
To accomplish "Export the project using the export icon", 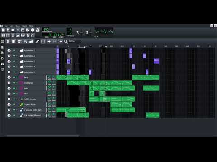I will pos(28,30).
